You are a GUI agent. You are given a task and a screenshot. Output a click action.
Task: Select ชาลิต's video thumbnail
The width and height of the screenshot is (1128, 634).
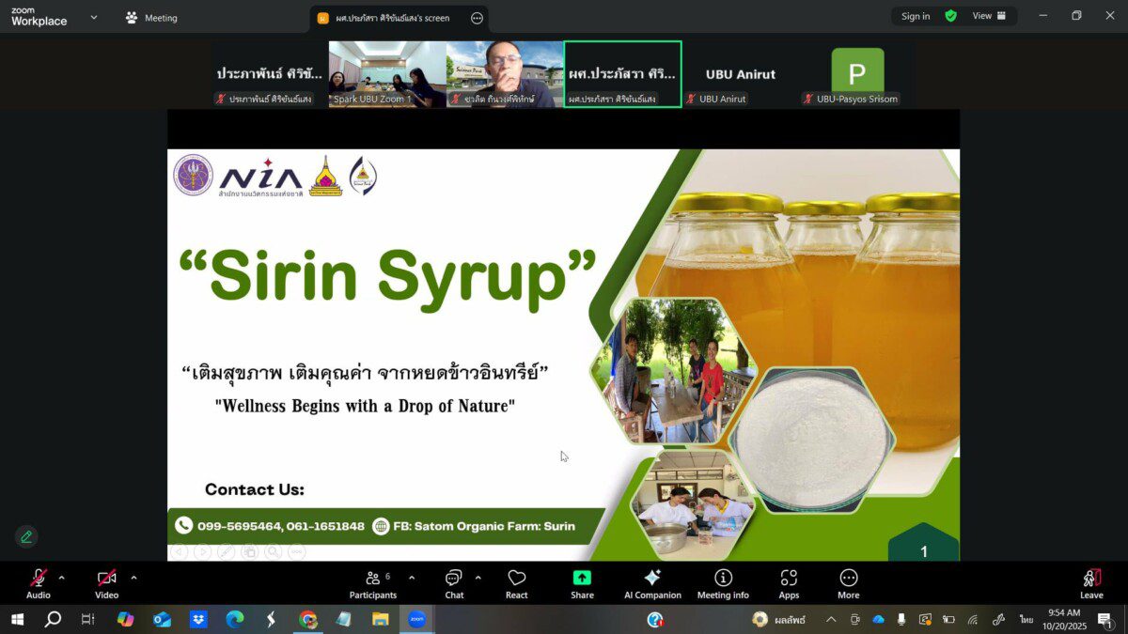coord(505,74)
